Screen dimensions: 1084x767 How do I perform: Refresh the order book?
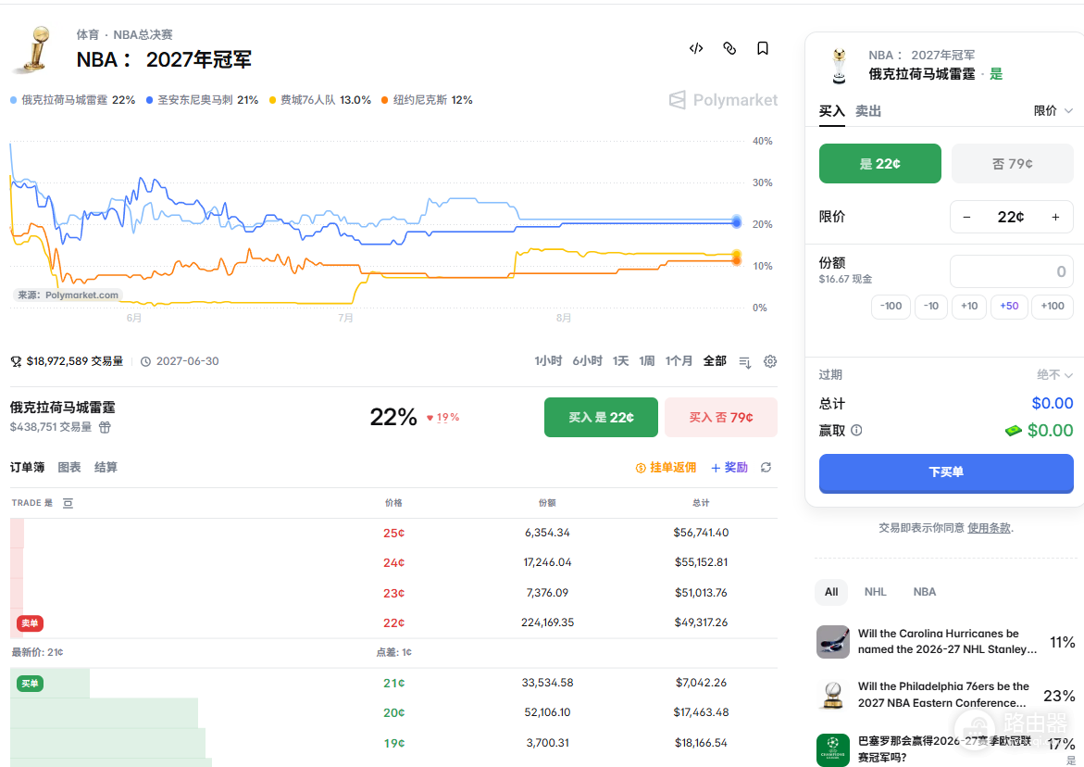pos(766,468)
